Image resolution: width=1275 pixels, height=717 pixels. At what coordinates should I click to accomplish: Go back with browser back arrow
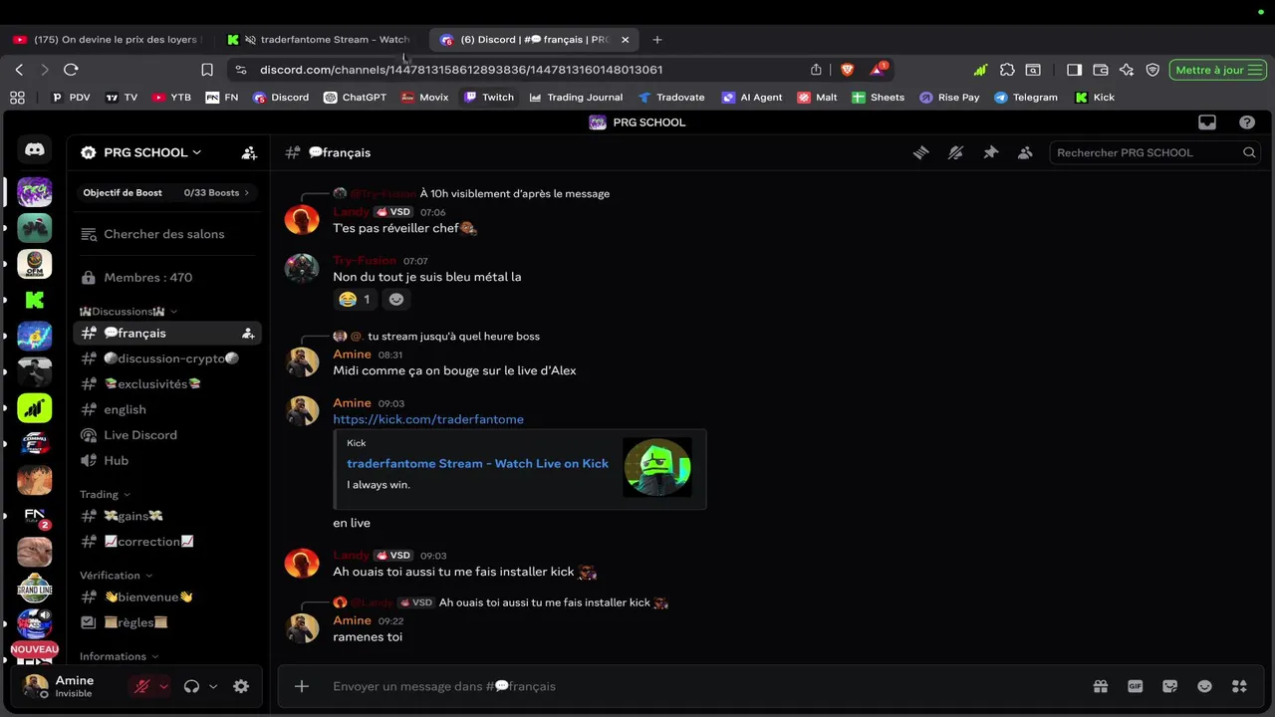(19, 70)
